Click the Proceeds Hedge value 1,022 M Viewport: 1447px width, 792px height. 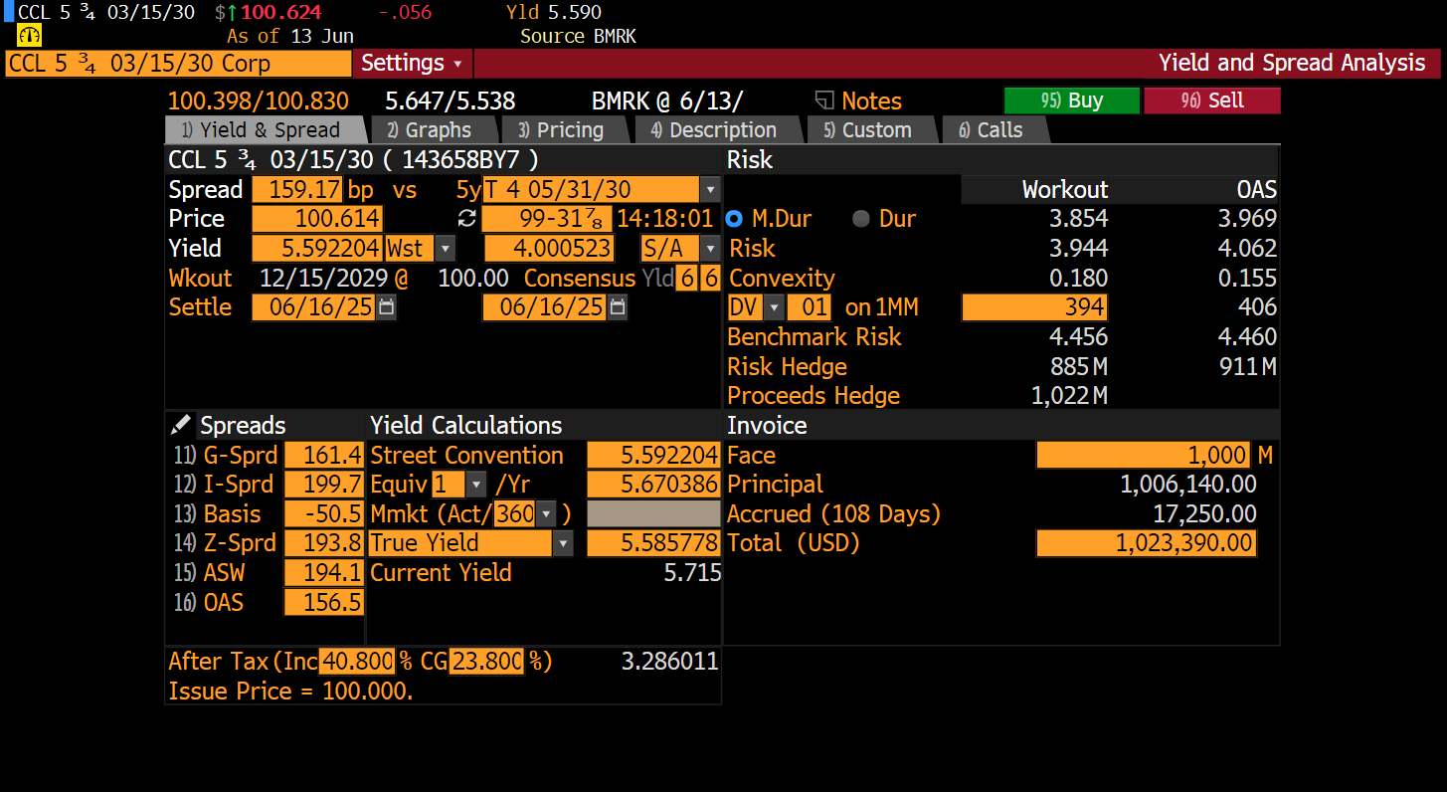pos(1069,396)
